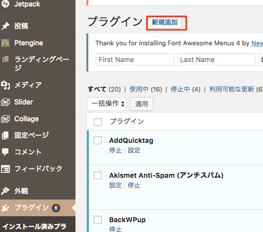Click the Jetpack icon in sidebar
The image size is (263, 232).
5,3
